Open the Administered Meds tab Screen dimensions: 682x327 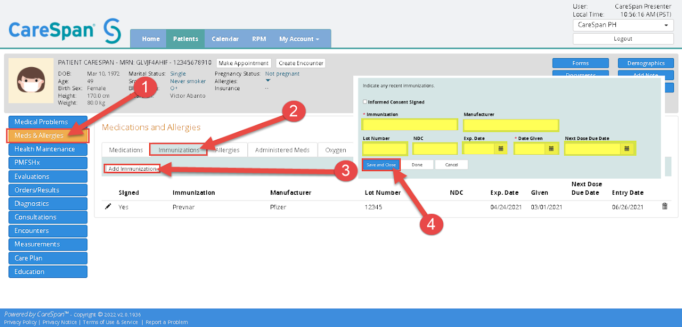coord(282,150)
